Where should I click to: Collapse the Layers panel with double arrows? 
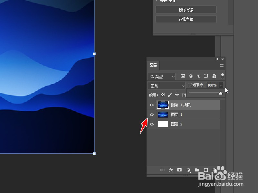point(216,59)
